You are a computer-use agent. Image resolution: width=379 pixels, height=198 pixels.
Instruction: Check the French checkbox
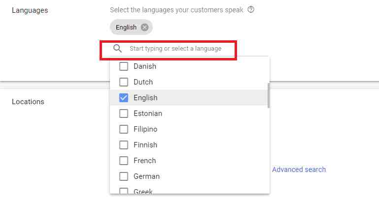click(x=124, y=161)
